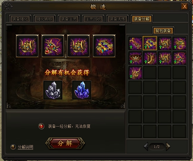Click the red exclamation warning icon
Image resolution: width=193 pixels, height=161 pixels.
coord(41,126)
